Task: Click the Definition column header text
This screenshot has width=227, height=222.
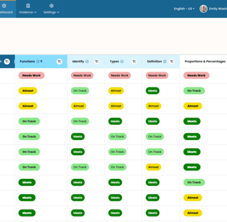Action: (154, 61)
